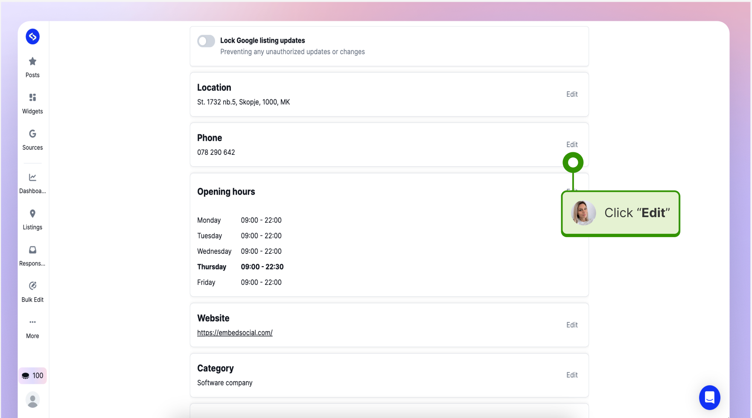
Task: Open the Posts star icon
Action: coord(32,61)
